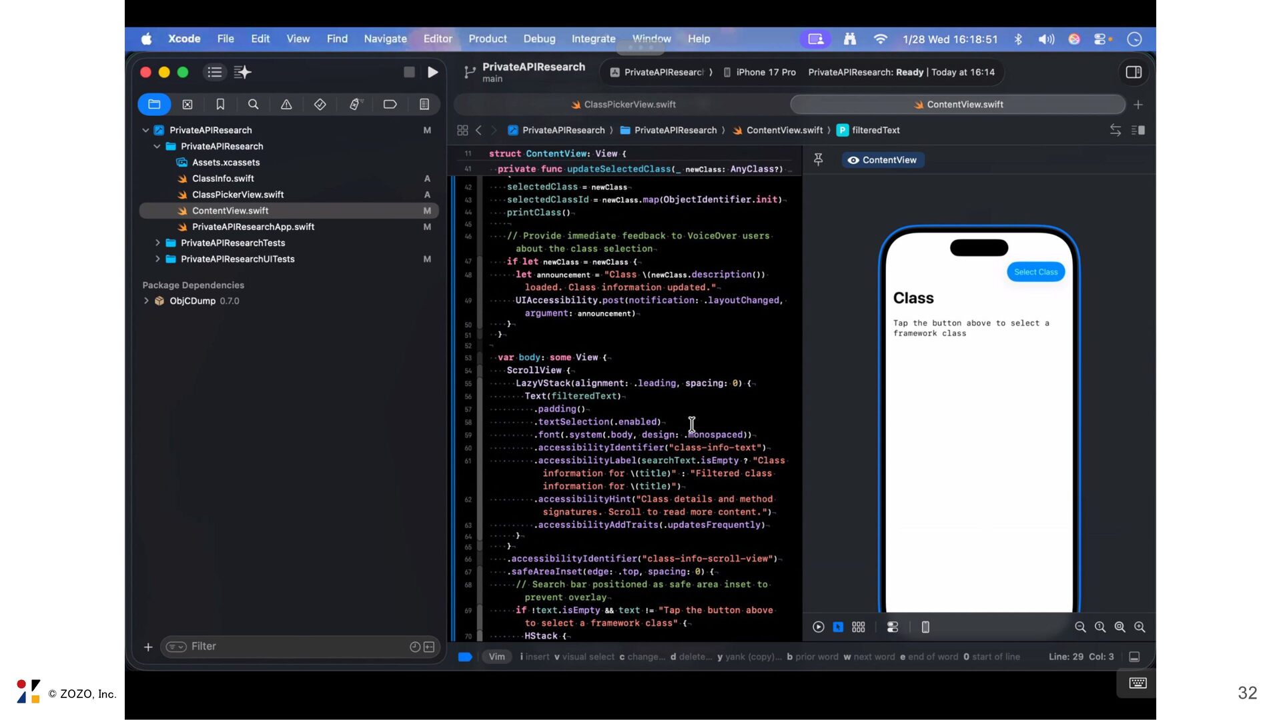
Task: Open the Product menu
Action: (487, 39)
